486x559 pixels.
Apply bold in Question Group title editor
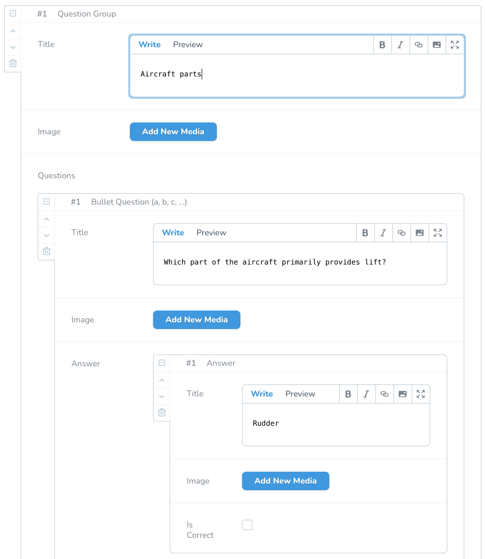382,45
